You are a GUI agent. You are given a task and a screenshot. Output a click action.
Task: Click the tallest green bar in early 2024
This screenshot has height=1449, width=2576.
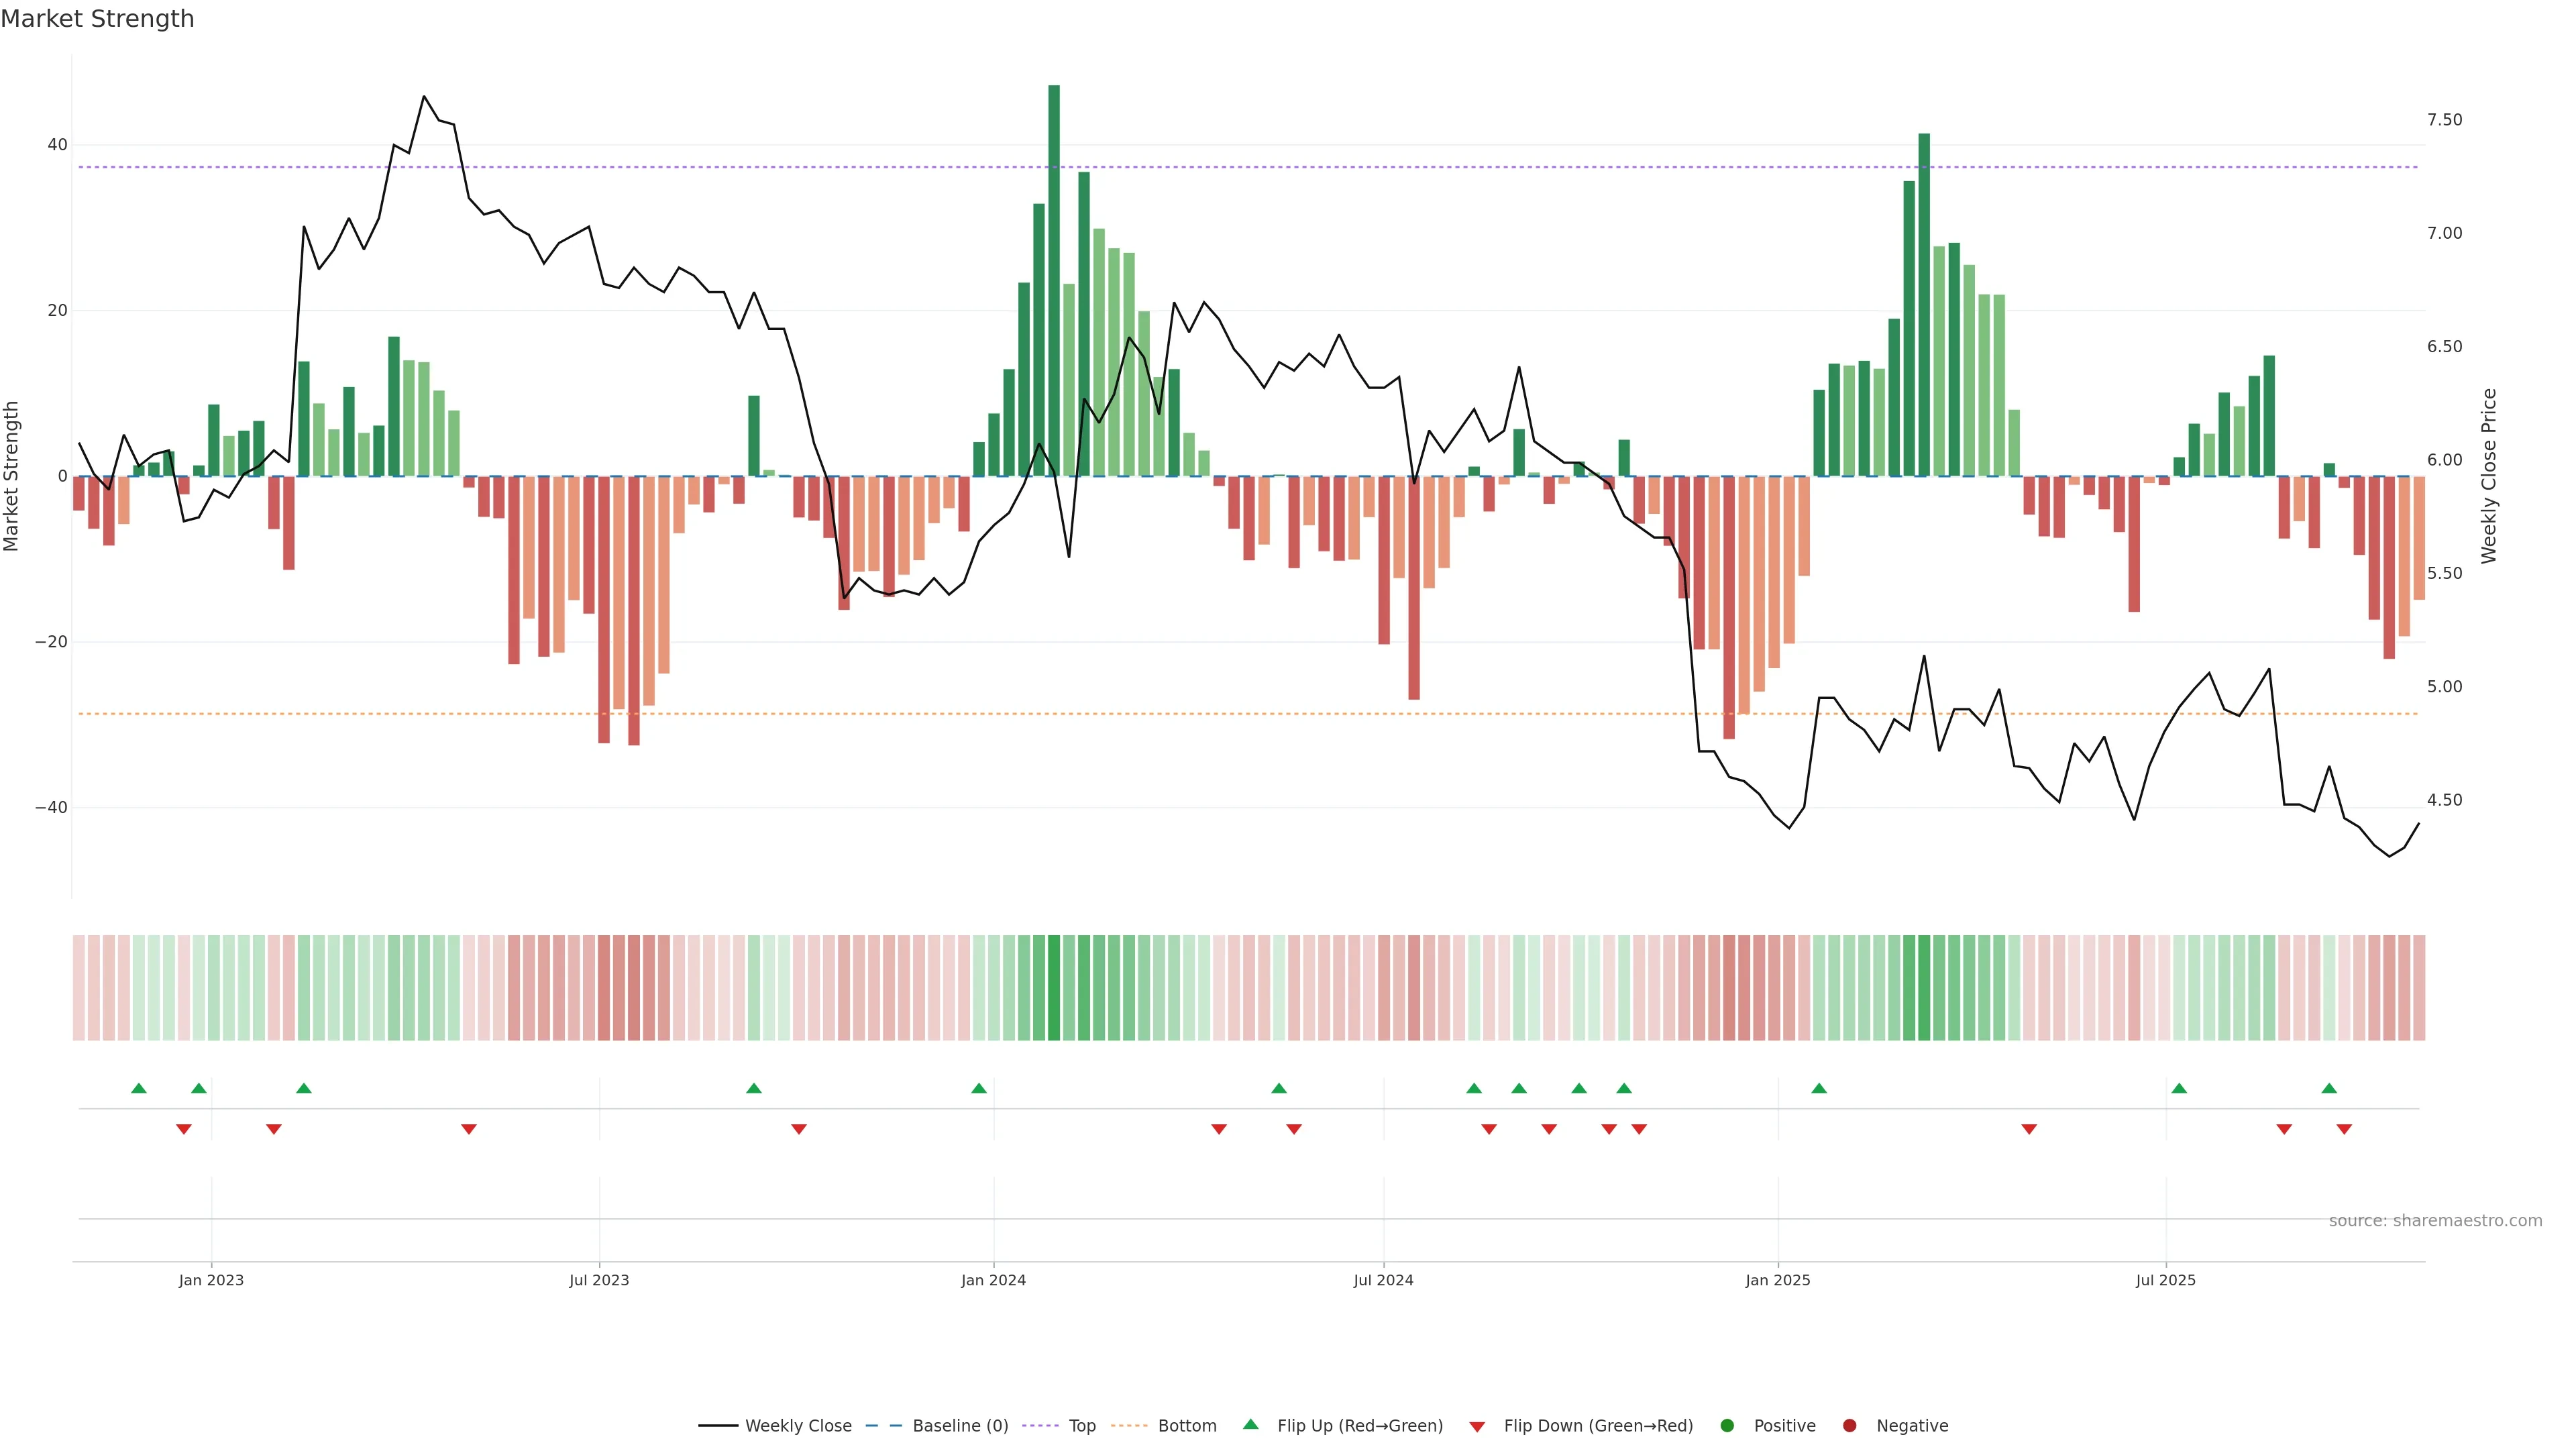[x=1054, y=280]
